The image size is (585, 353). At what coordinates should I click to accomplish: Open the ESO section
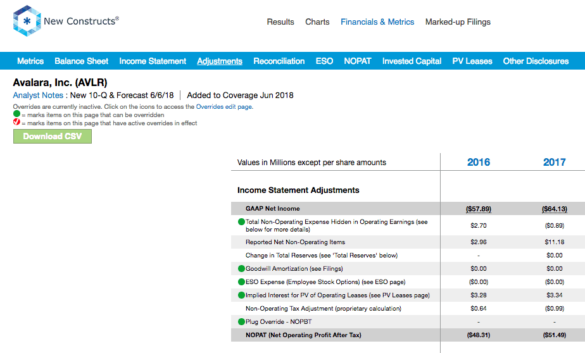point(324,61)
